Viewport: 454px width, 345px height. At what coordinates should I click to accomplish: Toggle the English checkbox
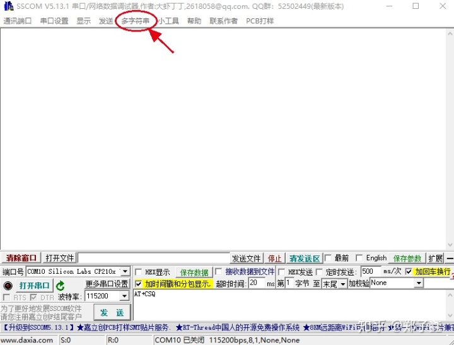[359, 257]
